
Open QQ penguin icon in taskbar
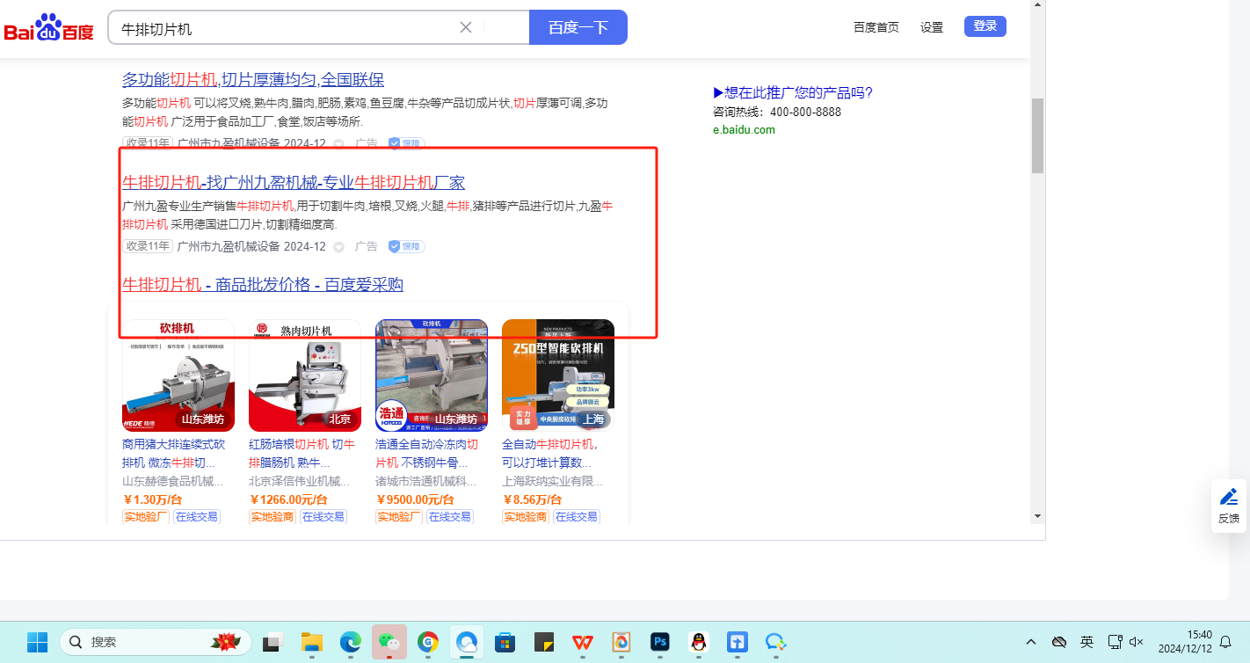tap(699, 642)
